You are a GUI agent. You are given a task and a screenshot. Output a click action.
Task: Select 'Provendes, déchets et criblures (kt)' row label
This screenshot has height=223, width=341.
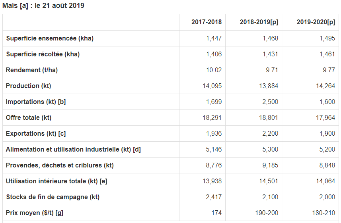60,165
